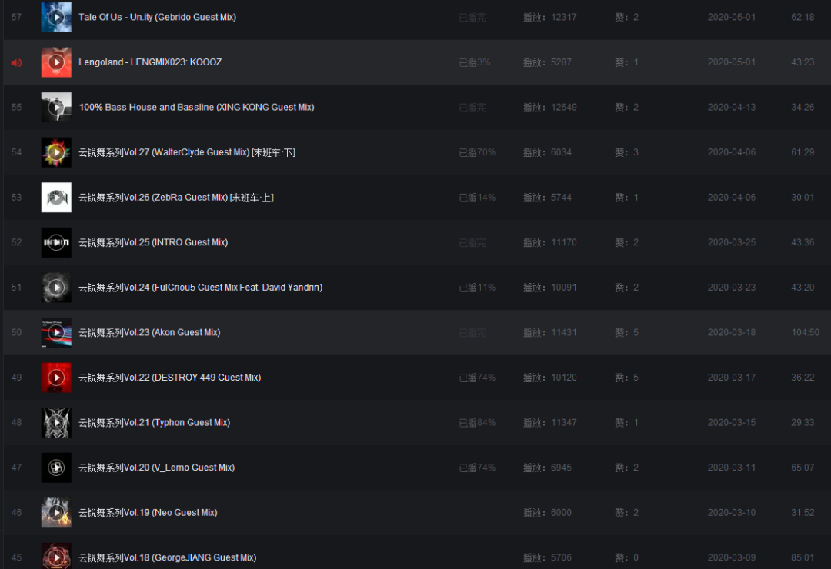The width and height of the screenshot is (831, 569).
Task: Play Vol.27 WalterClyde Guest Mix cover
Action: 56,152
